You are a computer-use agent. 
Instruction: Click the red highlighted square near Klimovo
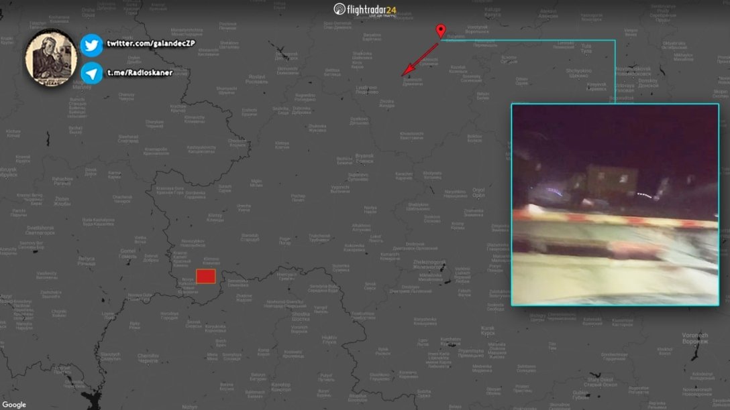(205, 275)
